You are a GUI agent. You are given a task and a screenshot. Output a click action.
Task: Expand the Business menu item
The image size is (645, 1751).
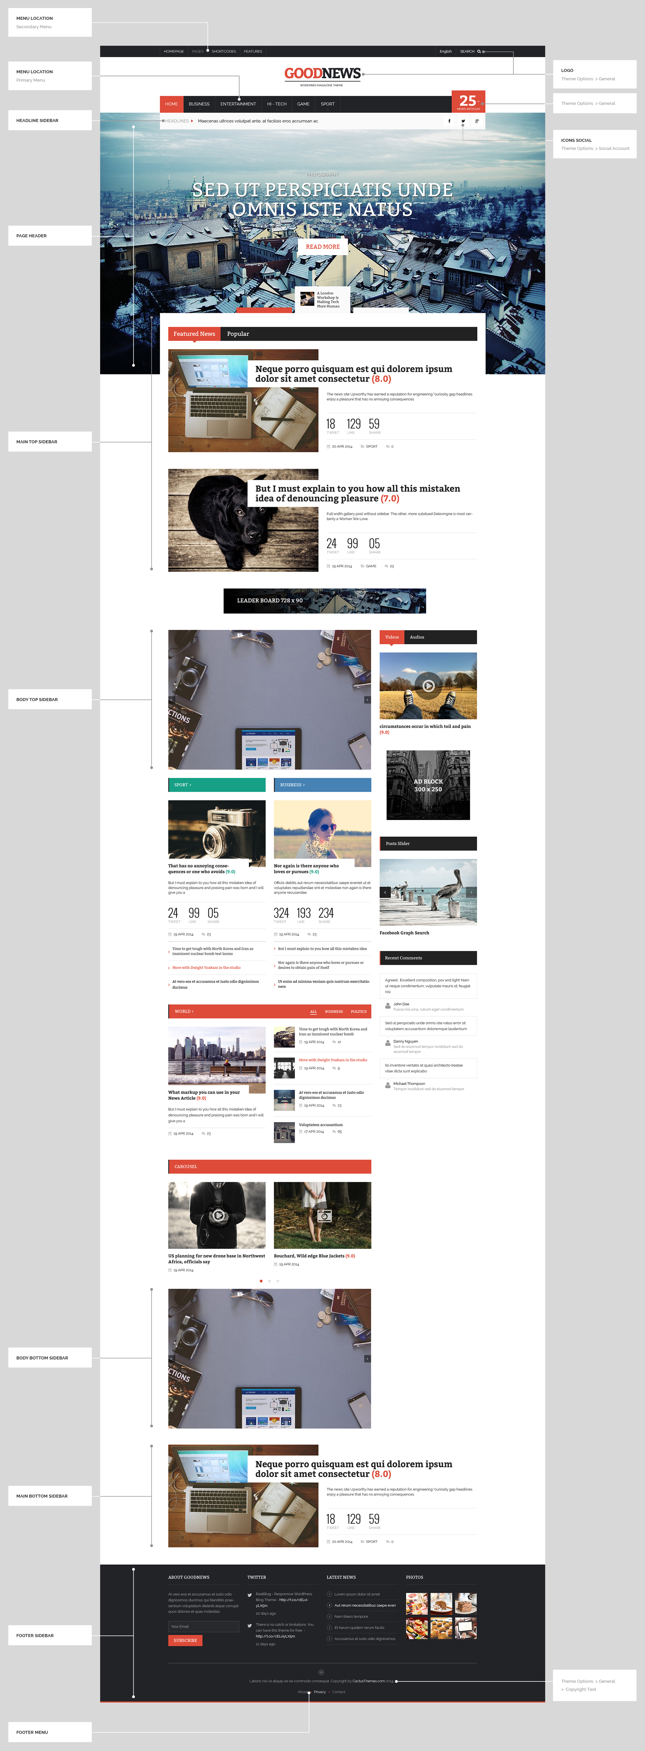(x=199, y=104)
